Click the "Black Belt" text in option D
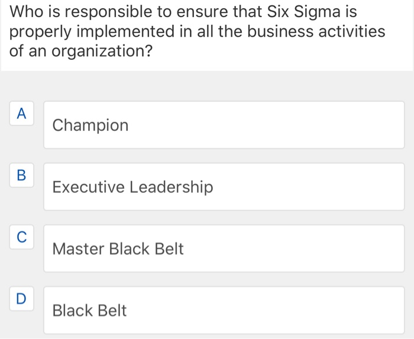Screen dimensions: 414x339 tap(89, 311)
